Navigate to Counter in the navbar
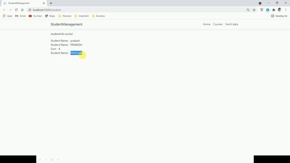The image size is (290, 163). pos(217,24)
